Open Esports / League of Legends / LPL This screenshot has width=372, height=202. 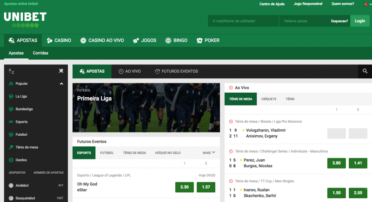[104, 175]
